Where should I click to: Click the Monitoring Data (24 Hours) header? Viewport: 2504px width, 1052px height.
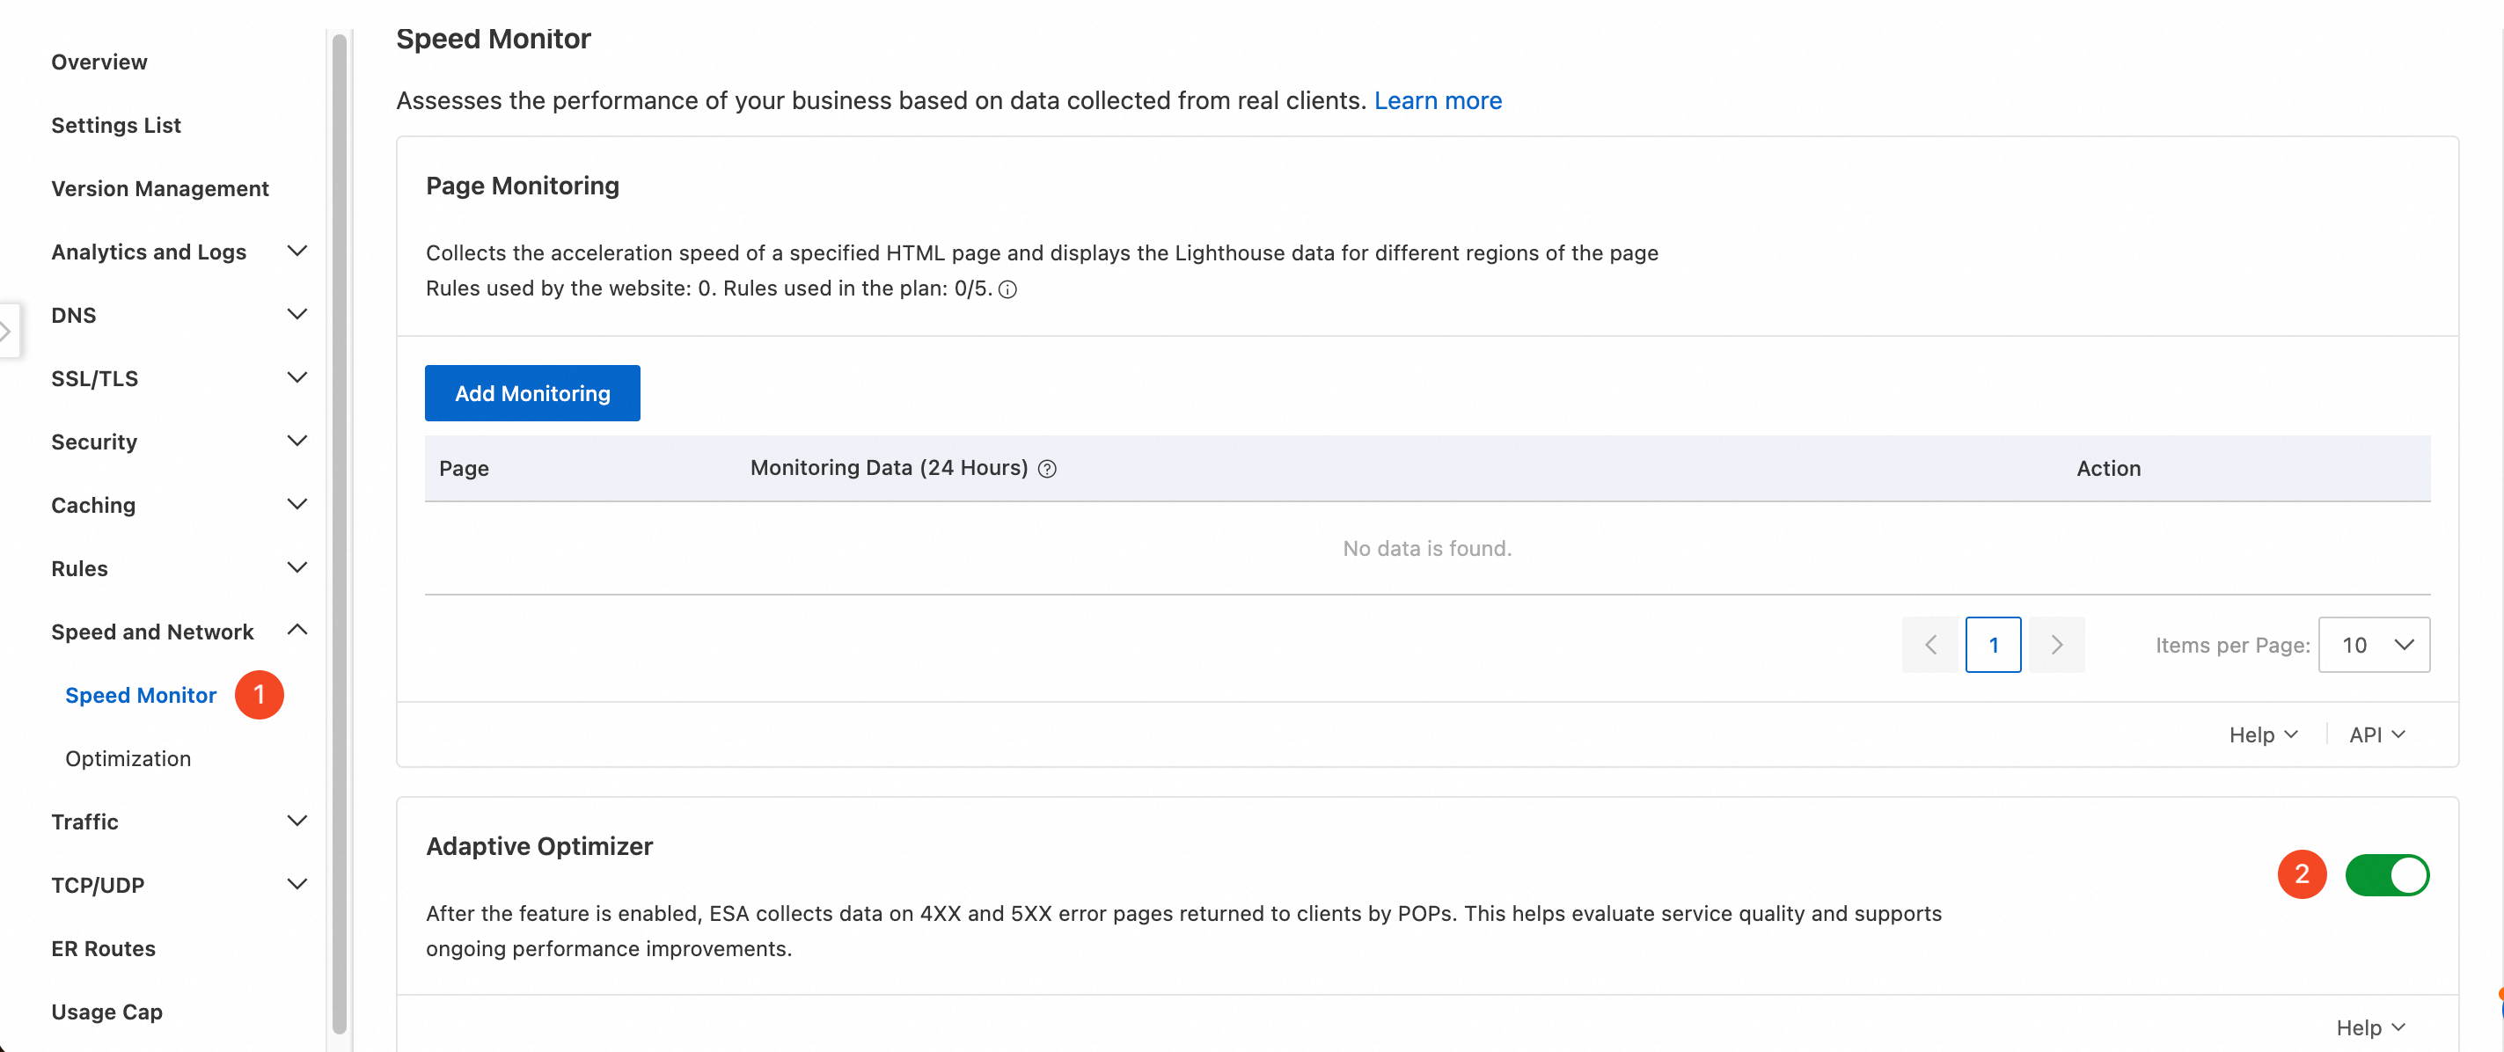click(889, 468)
